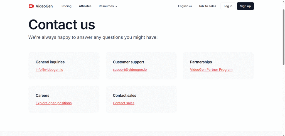The width and height of the screenshot is (285, 136).
Task: Open the VideoGen Partner Program link
Action: [x=211, y=70]
